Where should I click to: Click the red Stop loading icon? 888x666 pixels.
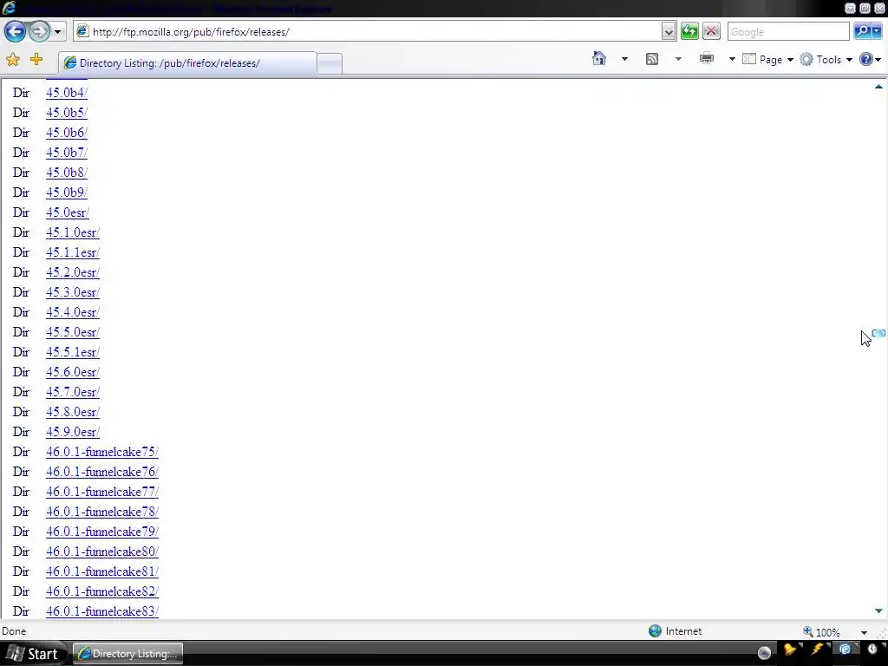tap(711, 31)
